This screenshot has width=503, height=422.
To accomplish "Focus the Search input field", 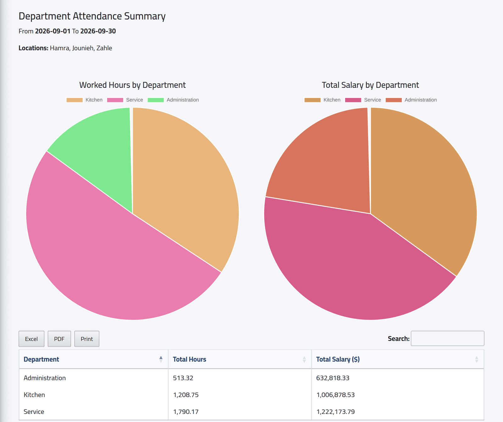I will pyautogui.click(x=447, y=339).
